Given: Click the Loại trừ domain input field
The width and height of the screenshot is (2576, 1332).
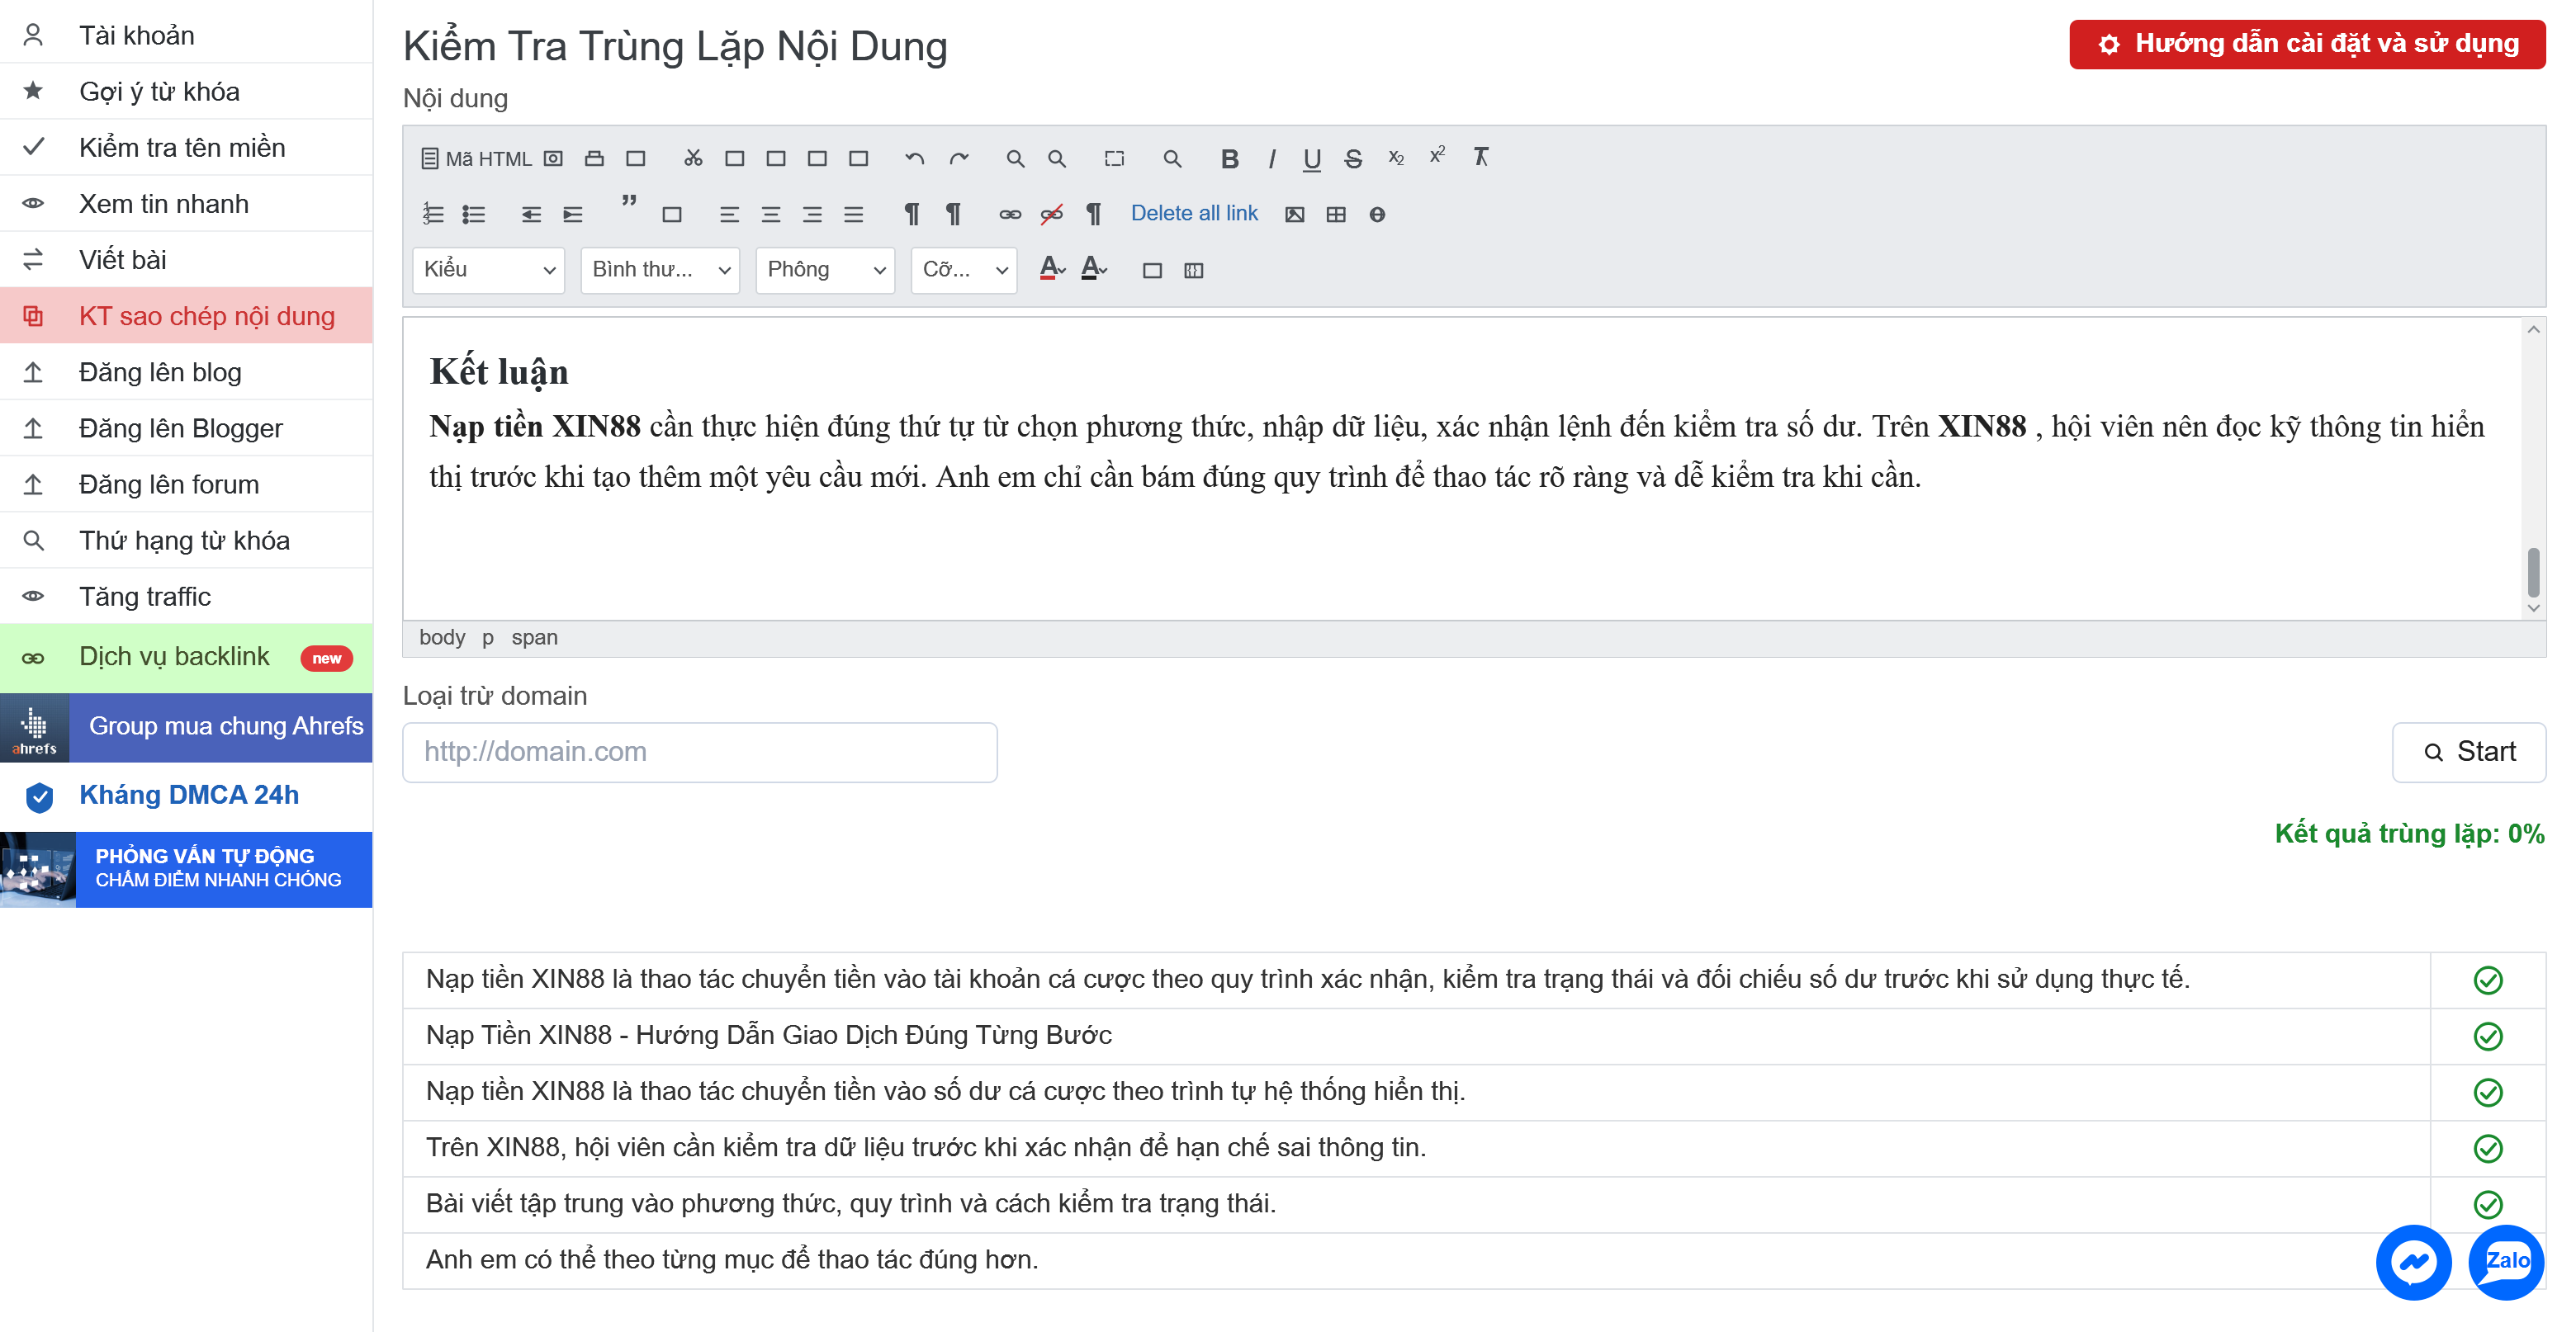Looking at the screenshot, I should pyautogui.click(x=700, y=752).
